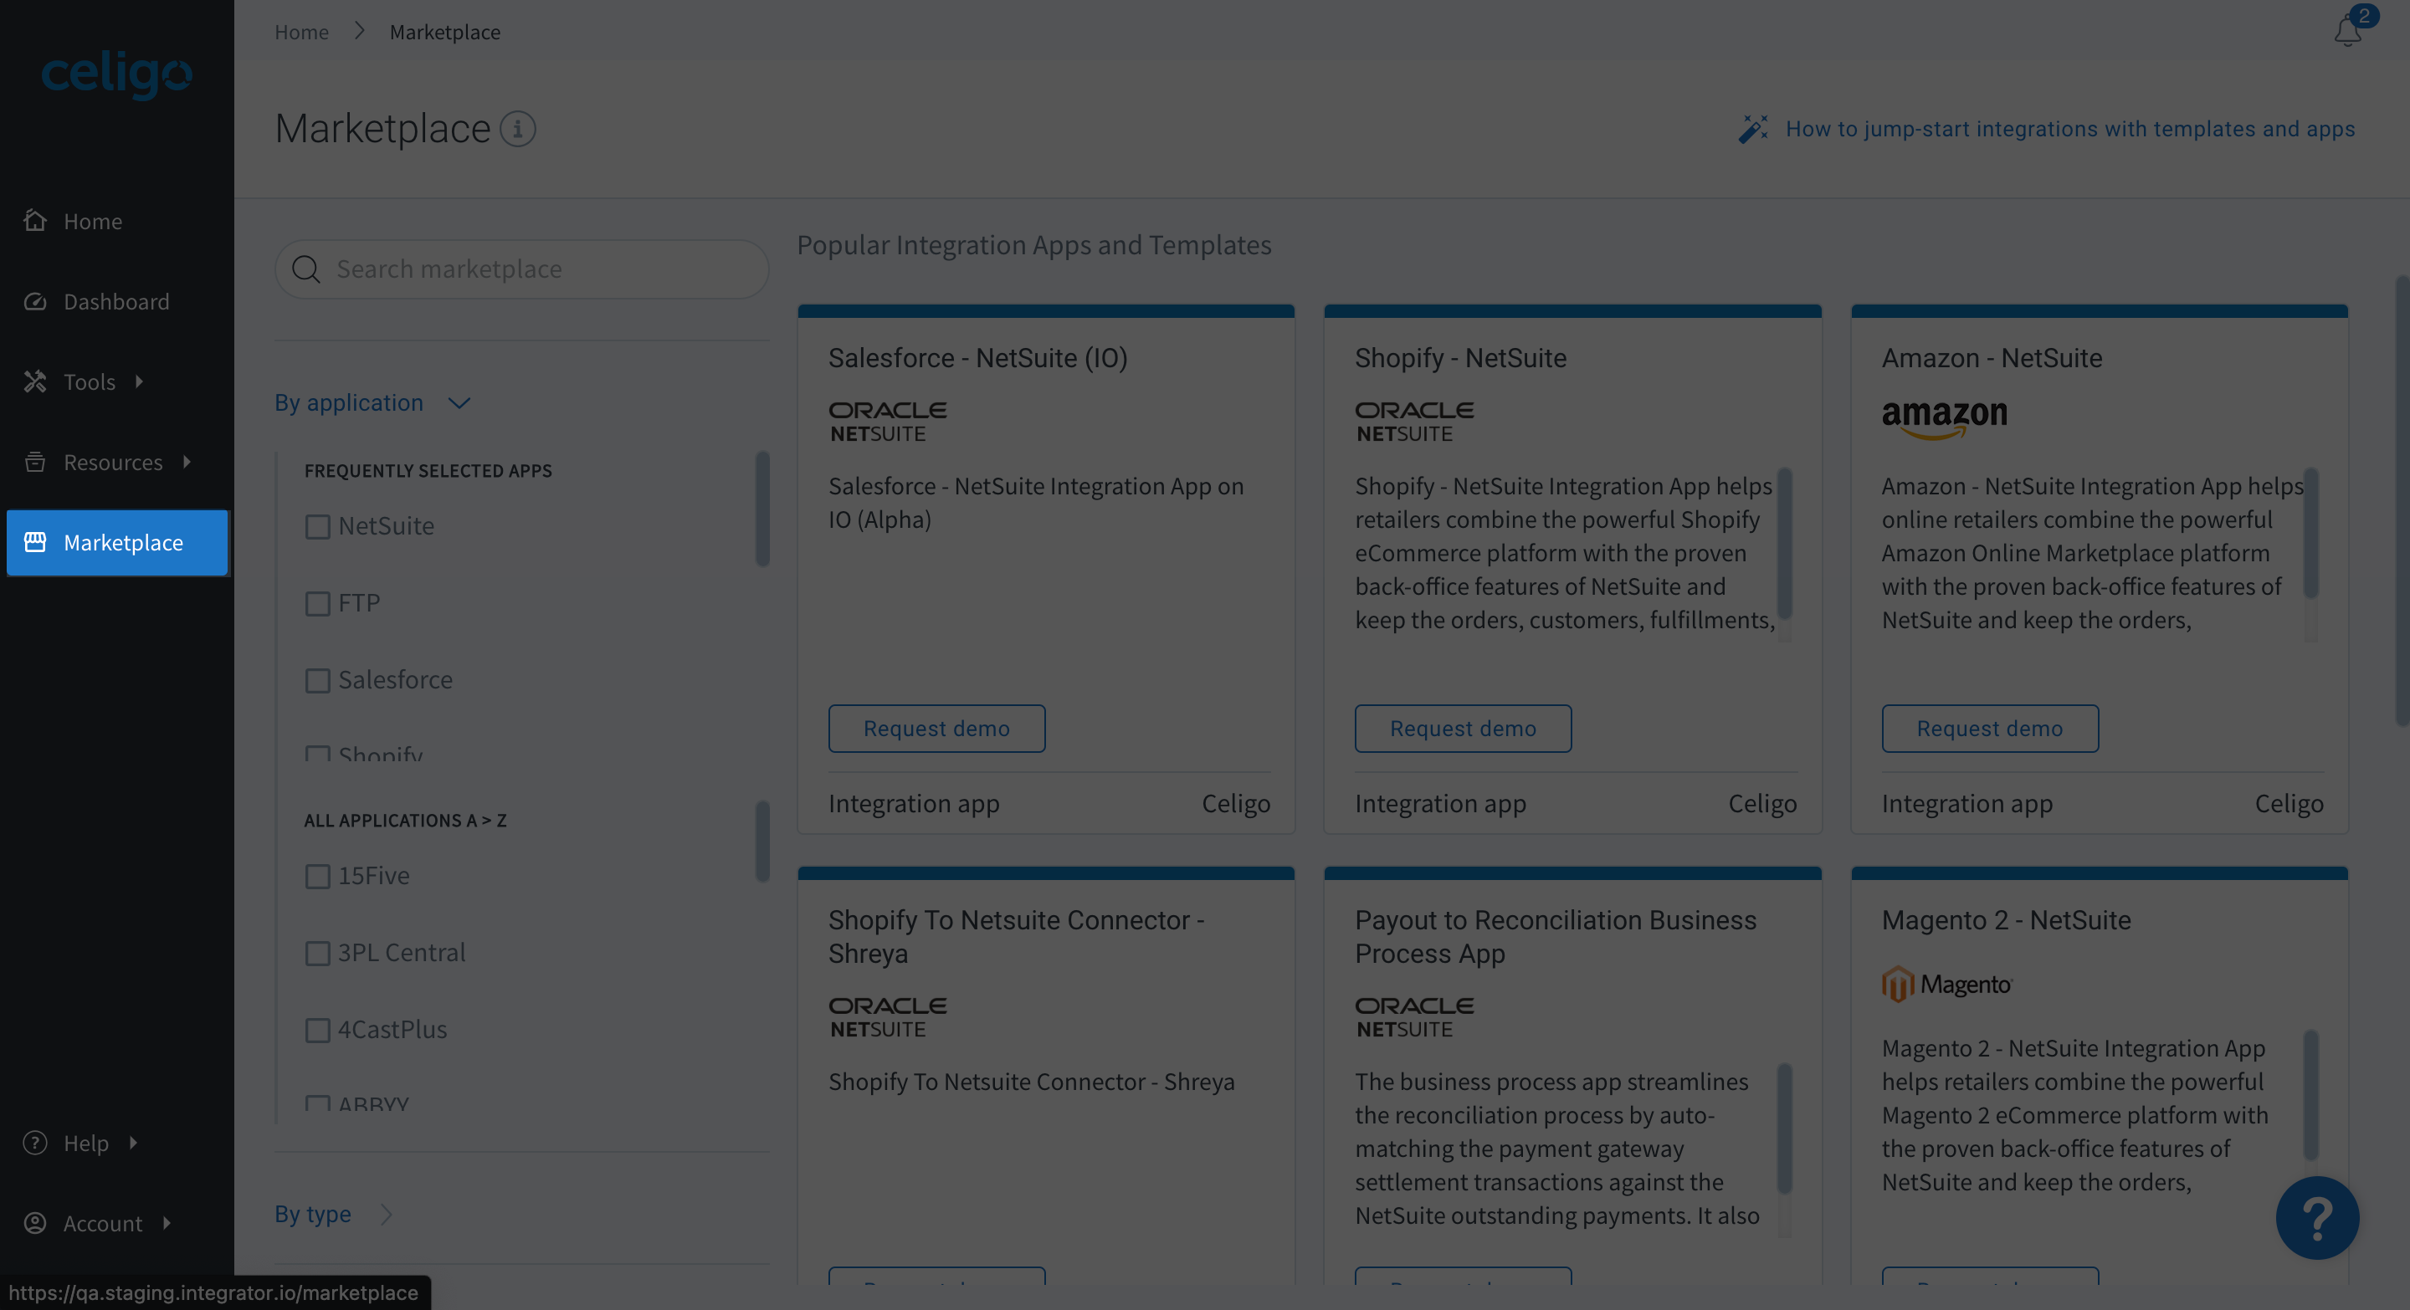Click the Resources icon in sidebar
2410x1310 pixels.
pos(35,462)
